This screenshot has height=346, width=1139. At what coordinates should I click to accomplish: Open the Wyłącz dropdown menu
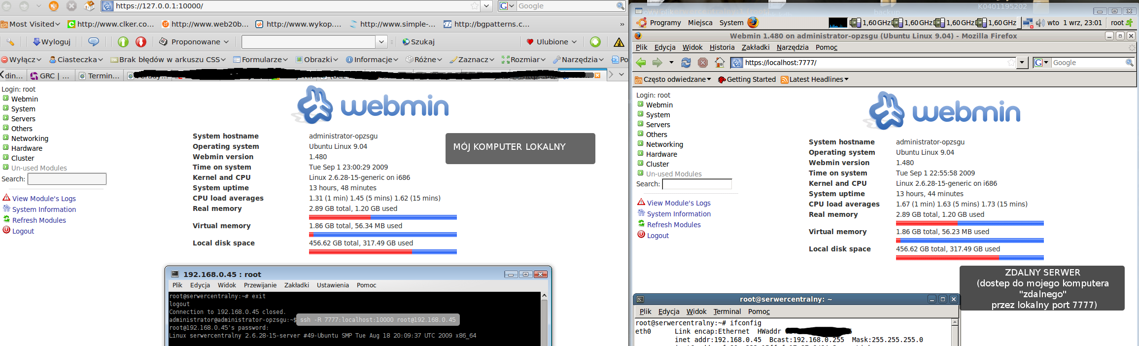(21, 60)
